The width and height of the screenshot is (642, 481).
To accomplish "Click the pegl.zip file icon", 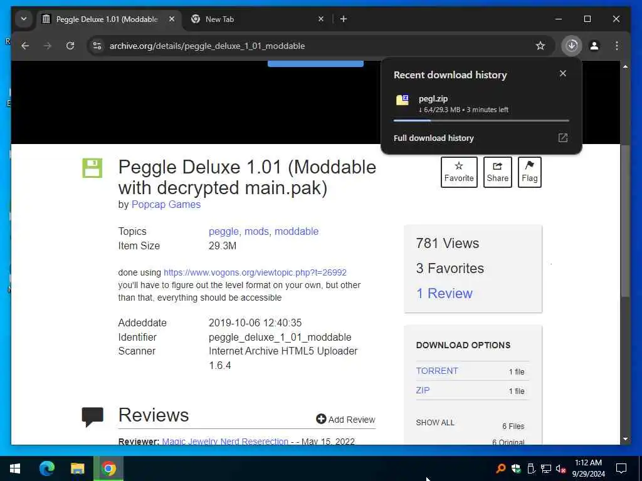I will pyautogui.click(x=402, y=100).
